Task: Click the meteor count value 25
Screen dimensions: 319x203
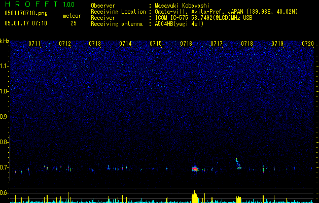Action: 74,23
